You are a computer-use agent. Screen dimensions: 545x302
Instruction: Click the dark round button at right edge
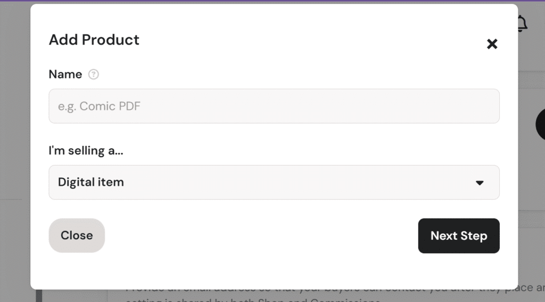point(540,124)
